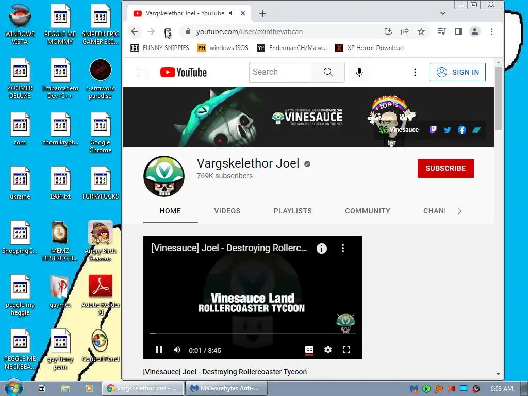Mute the video player volume
Viewport: 528px width, 396px height.
[177, 350]
